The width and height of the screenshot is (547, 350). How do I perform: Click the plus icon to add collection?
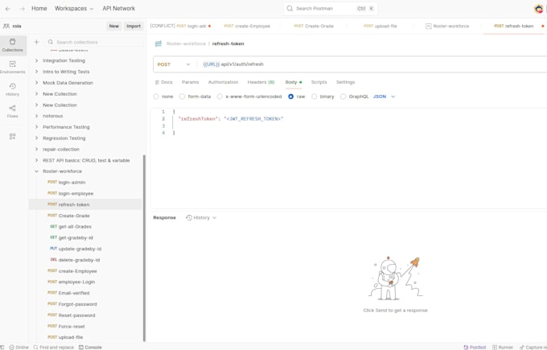(x=37, y=42)
